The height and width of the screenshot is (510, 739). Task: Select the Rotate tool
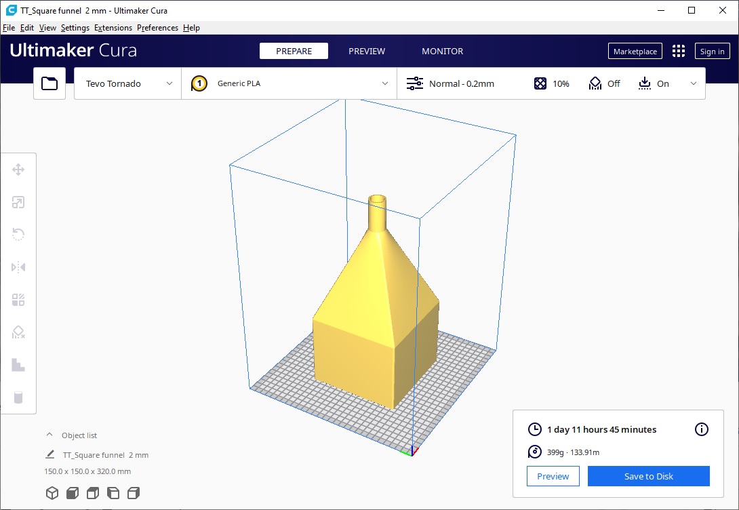(18, 235)
